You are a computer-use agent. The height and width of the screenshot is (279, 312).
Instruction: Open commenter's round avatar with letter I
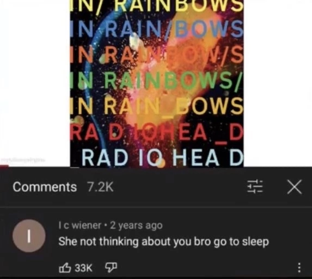coord(29,236)
